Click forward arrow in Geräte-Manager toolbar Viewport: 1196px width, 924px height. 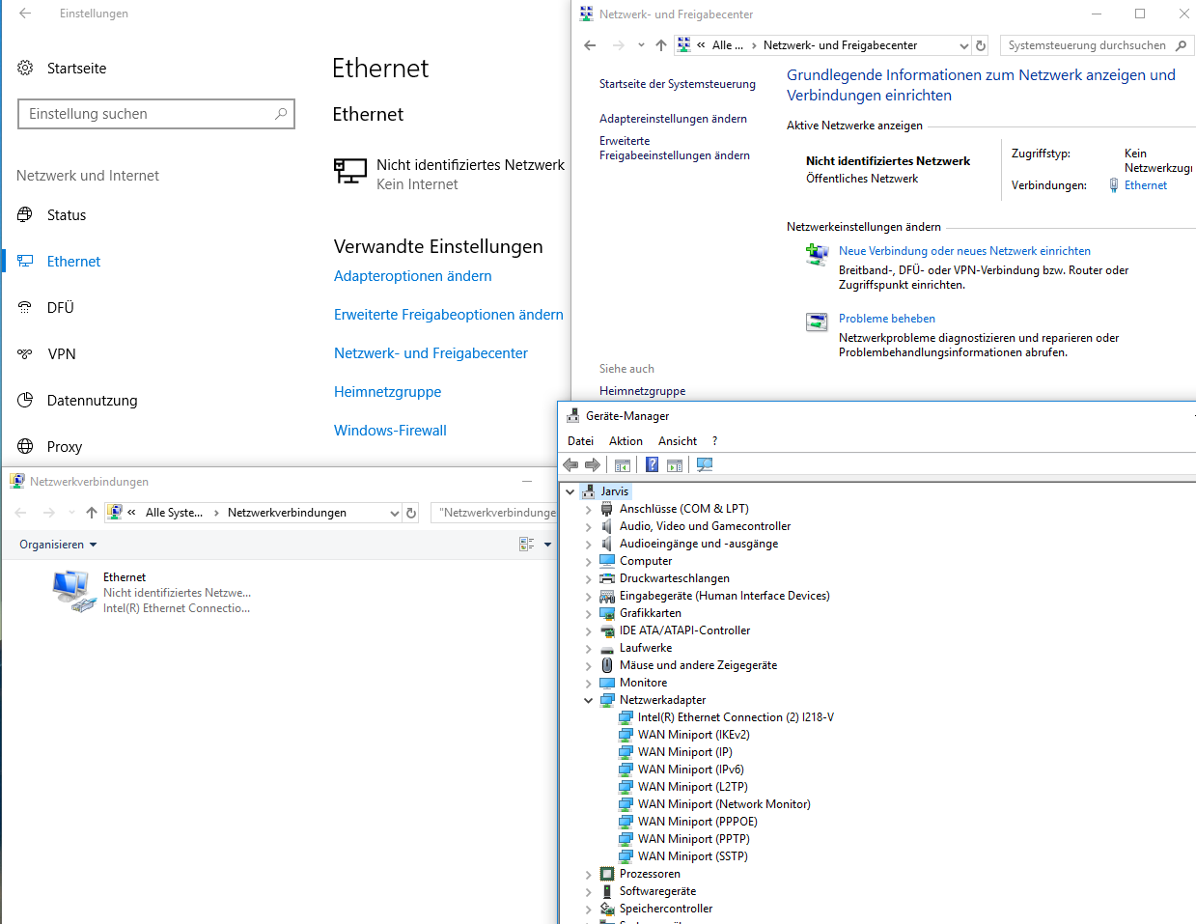[x=593, y=464]
